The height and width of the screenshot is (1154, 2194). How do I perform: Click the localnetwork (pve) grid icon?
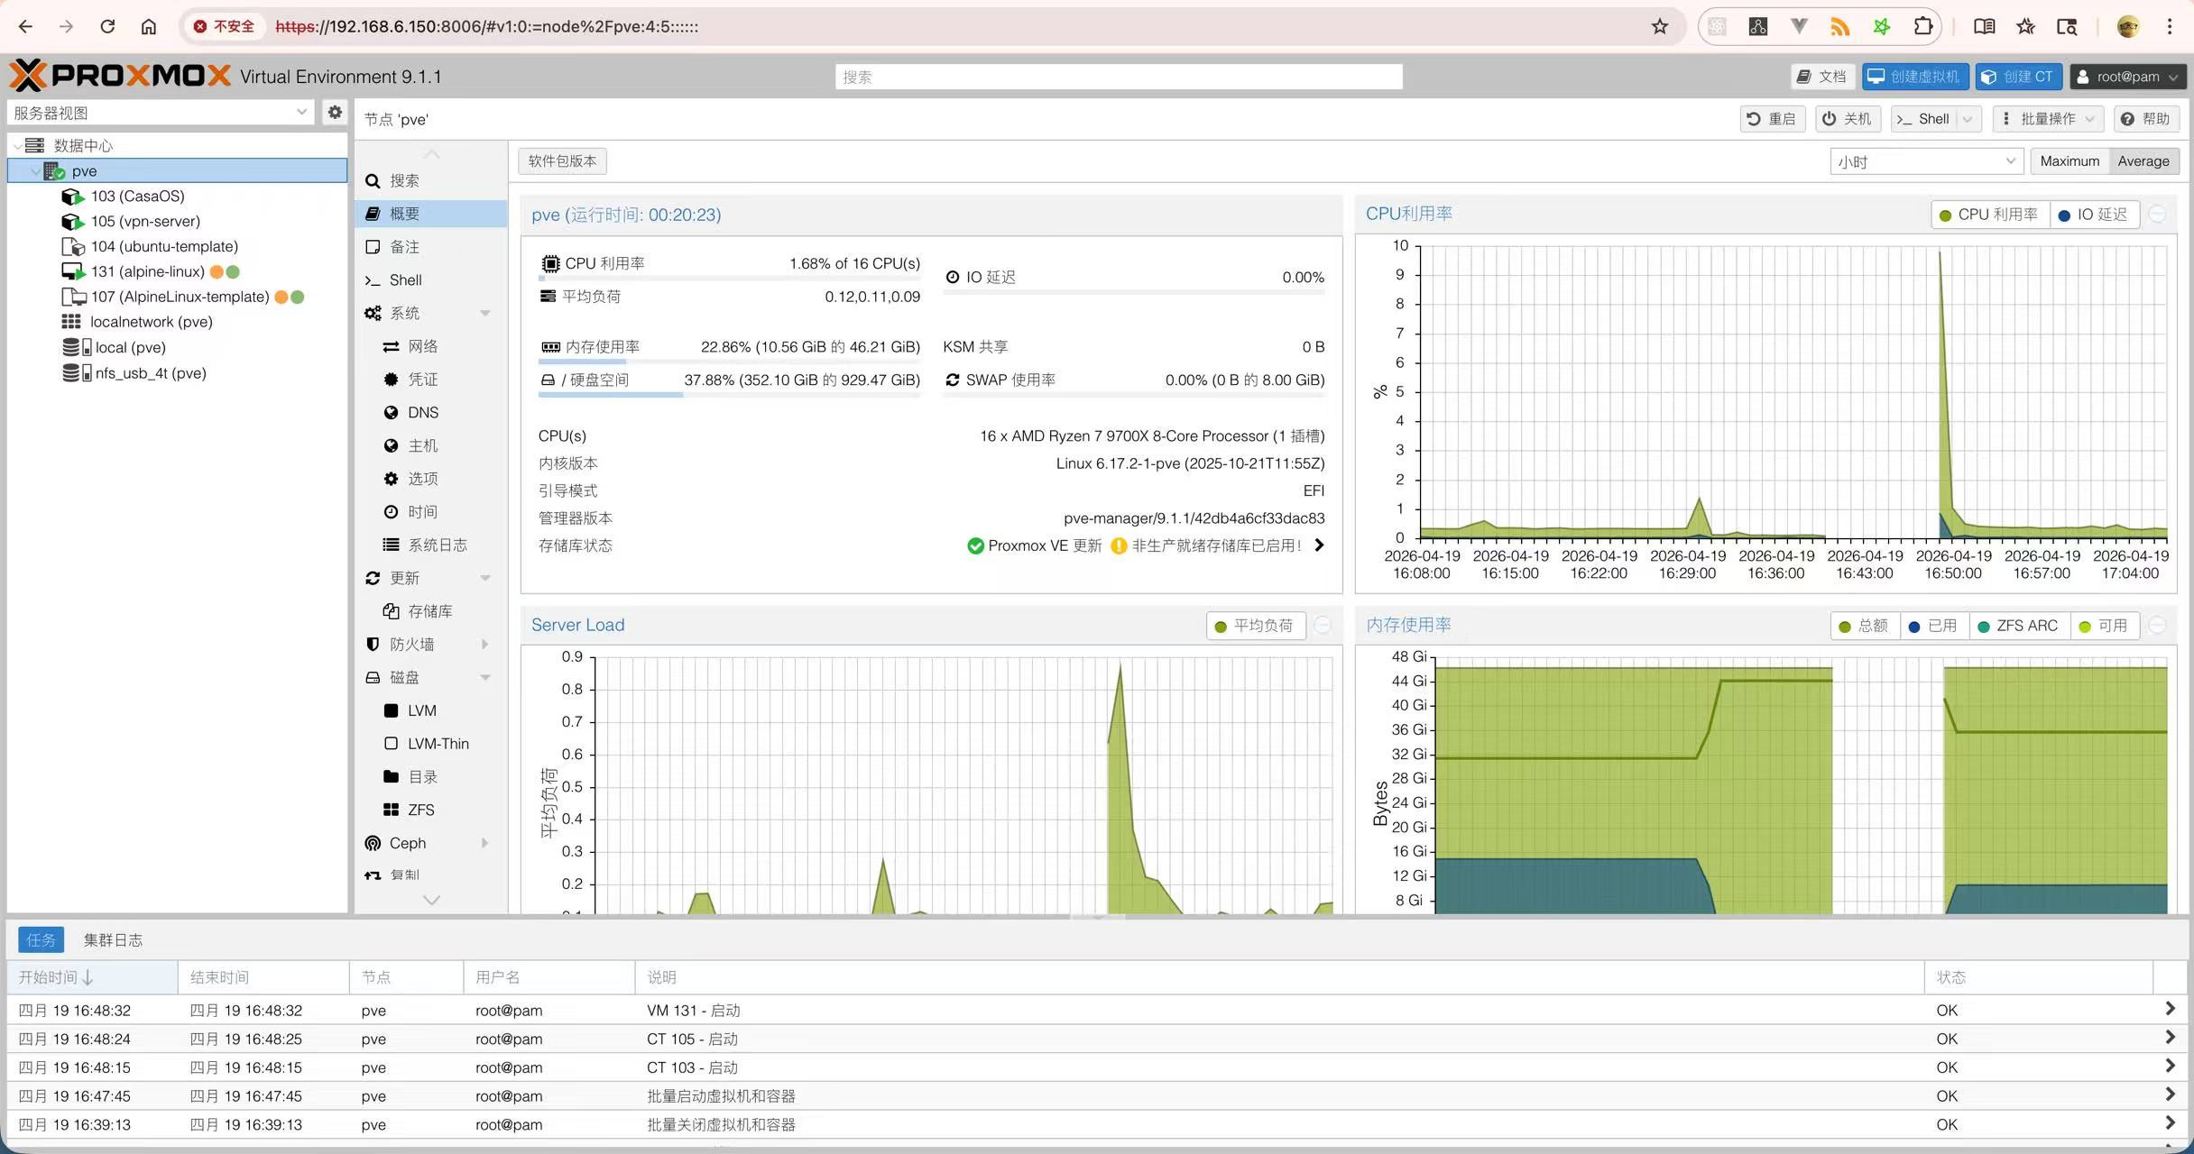pos(71,322)
